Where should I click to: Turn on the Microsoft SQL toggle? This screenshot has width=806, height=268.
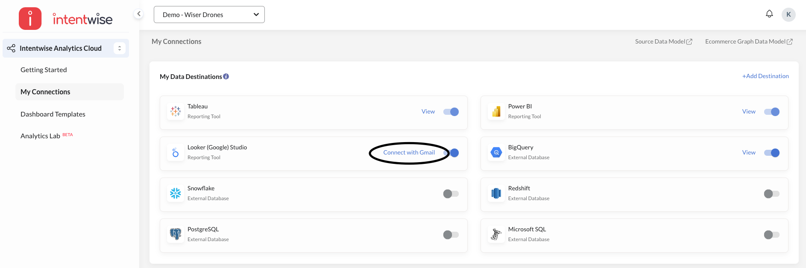pos(772,235)
